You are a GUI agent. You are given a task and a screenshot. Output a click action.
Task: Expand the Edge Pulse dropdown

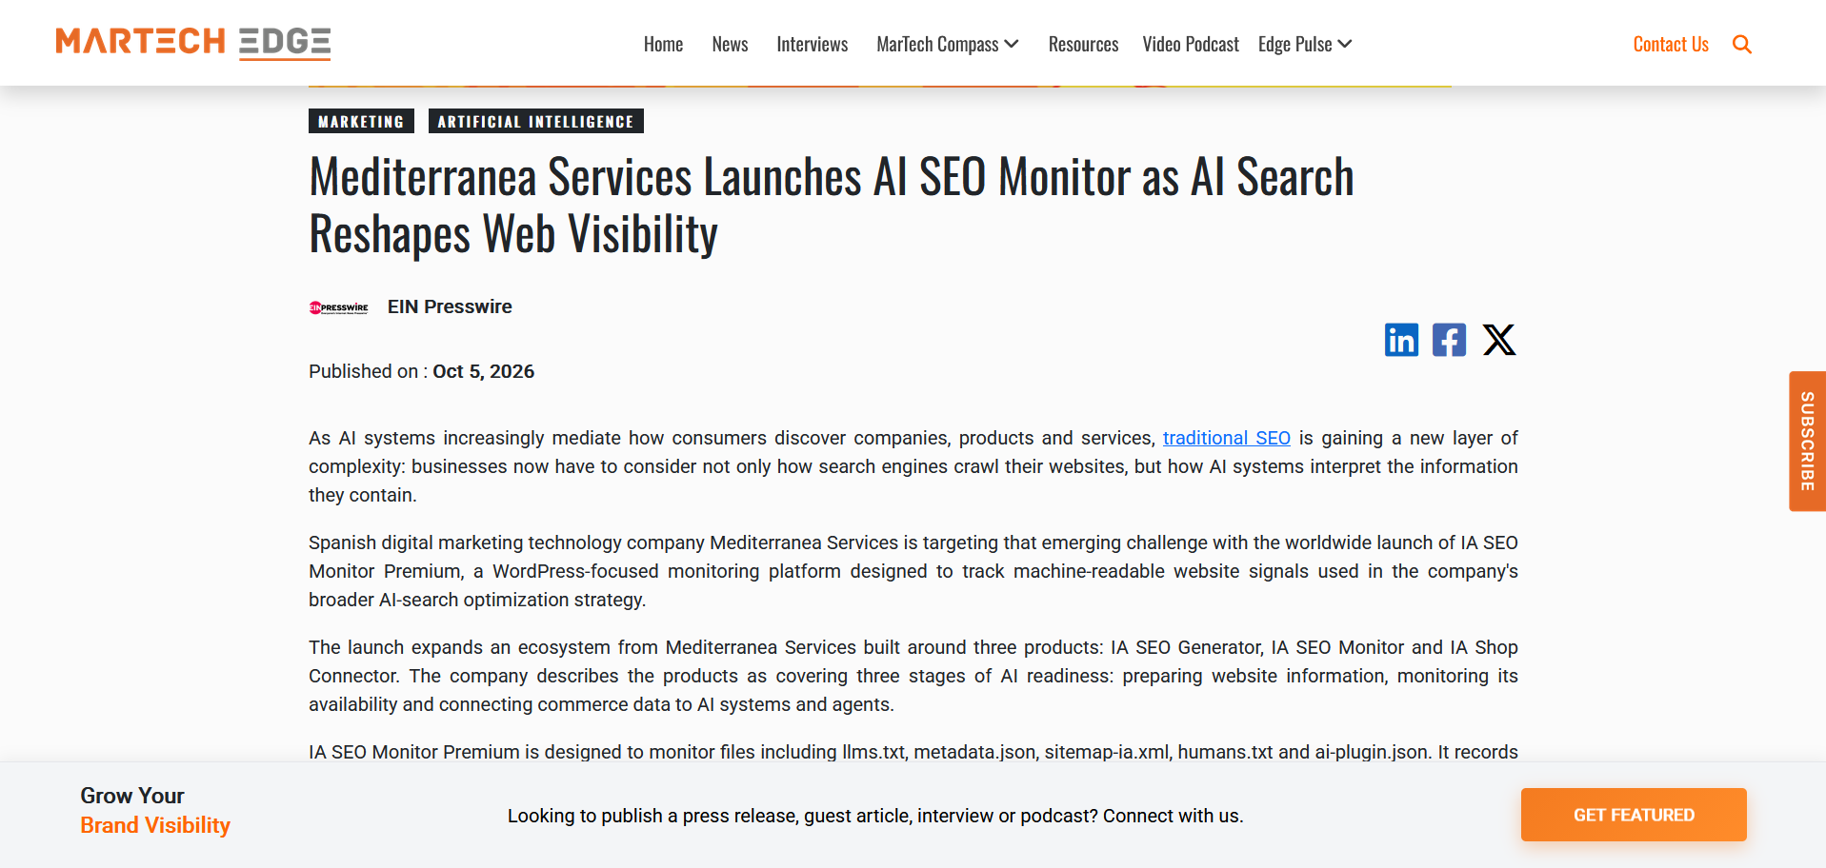pyautogui.click(x=1305, y=45)
